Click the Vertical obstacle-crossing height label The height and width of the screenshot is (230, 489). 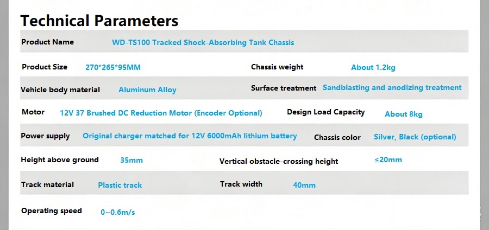click(279, 161)
